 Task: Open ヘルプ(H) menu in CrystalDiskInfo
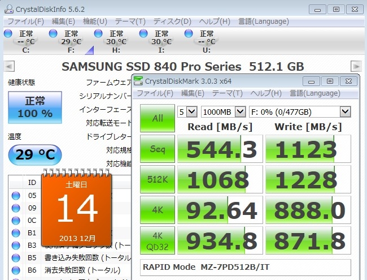[215, 21]
